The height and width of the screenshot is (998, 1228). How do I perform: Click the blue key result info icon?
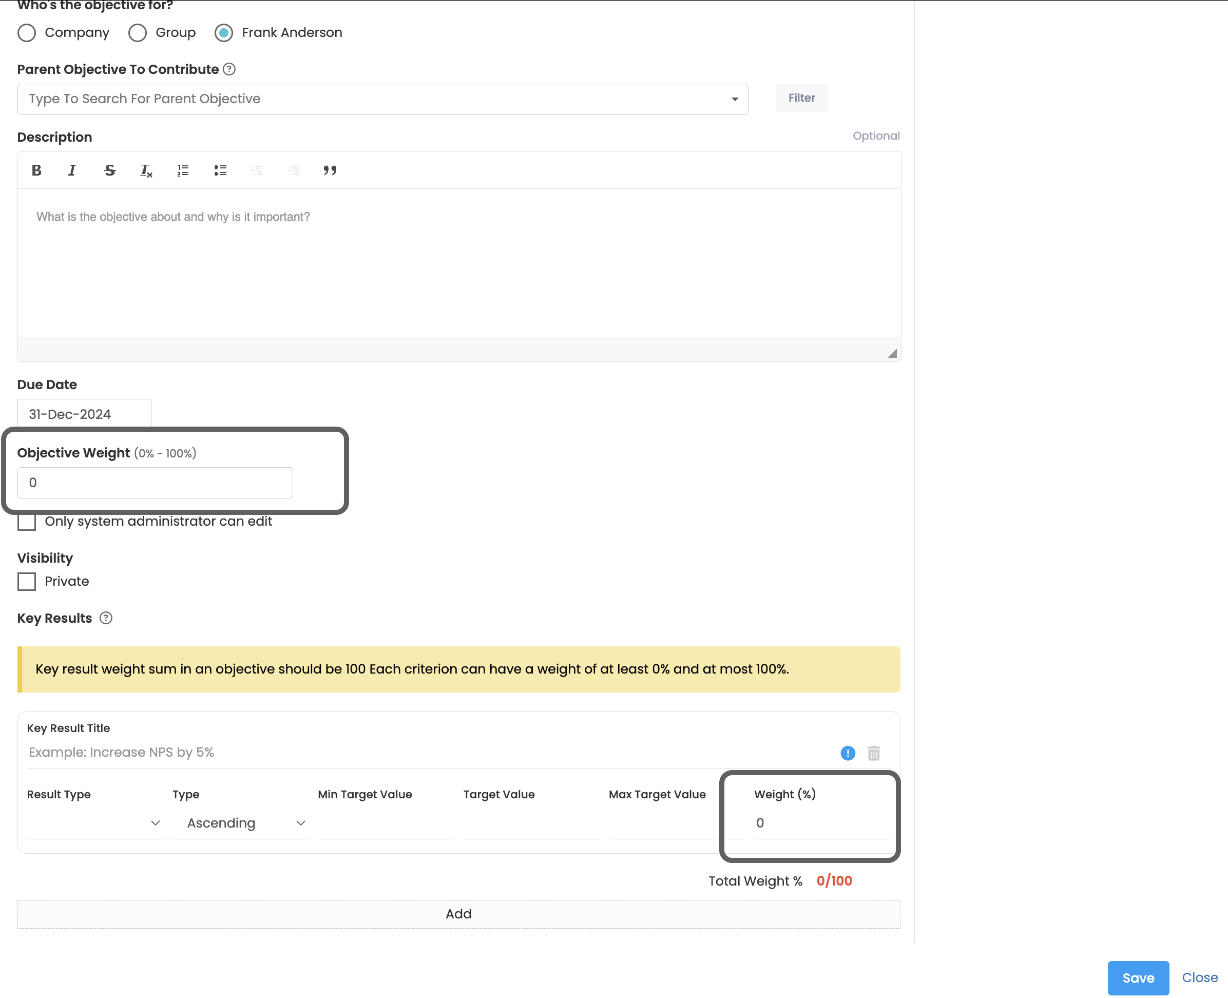848,753
